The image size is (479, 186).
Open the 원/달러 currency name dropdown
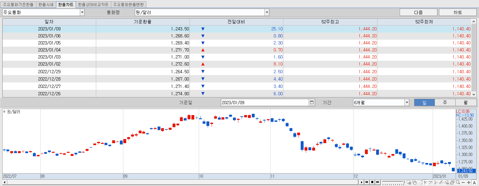(267, 12)
